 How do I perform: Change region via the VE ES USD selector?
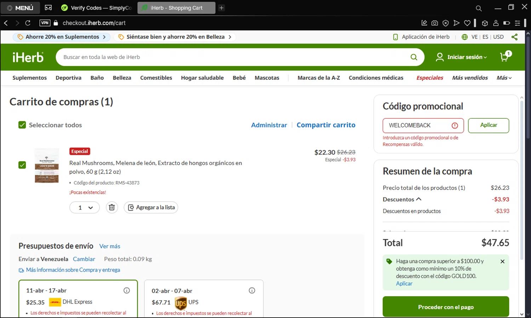coord(483,37)
